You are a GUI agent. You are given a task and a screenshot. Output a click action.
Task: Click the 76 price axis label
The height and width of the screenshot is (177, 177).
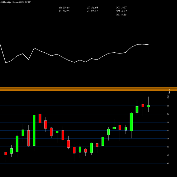click(168, 106)
